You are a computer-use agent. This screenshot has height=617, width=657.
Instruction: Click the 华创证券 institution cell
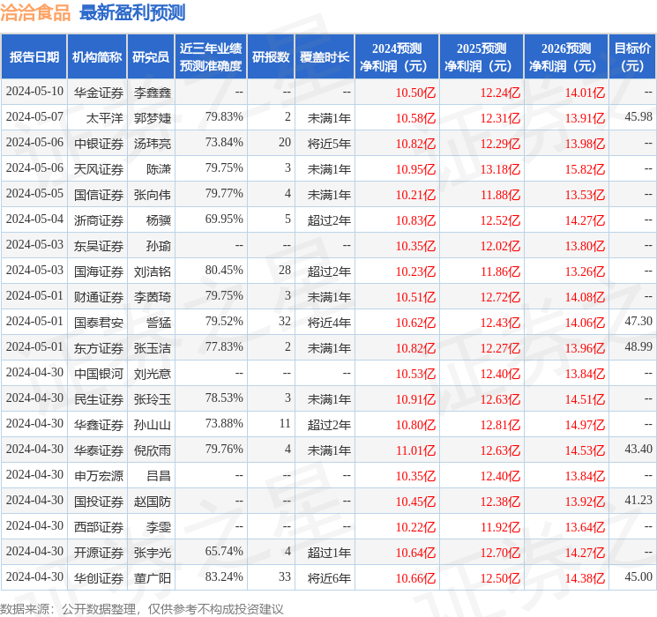99,578
